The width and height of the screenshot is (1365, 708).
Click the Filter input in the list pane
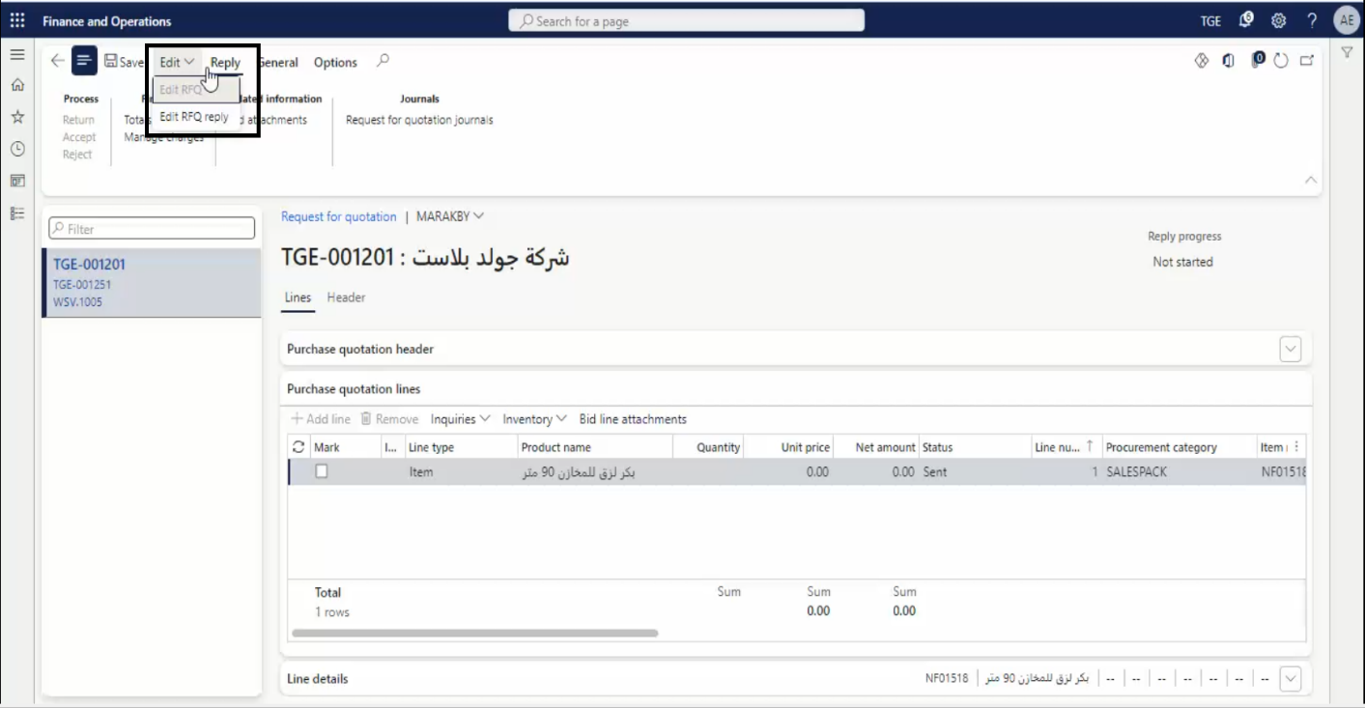point(152,229)
